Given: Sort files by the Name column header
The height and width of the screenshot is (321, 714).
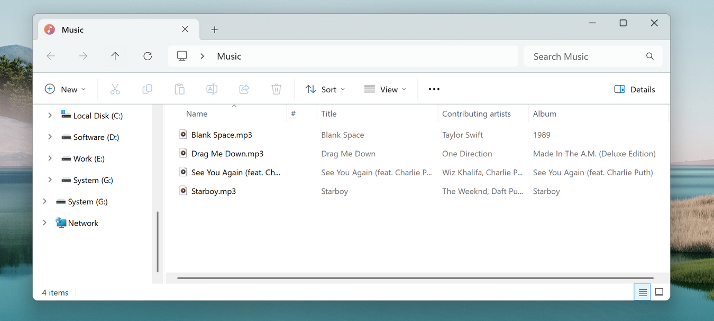Looking at the screenshot, I should point(196,114).
